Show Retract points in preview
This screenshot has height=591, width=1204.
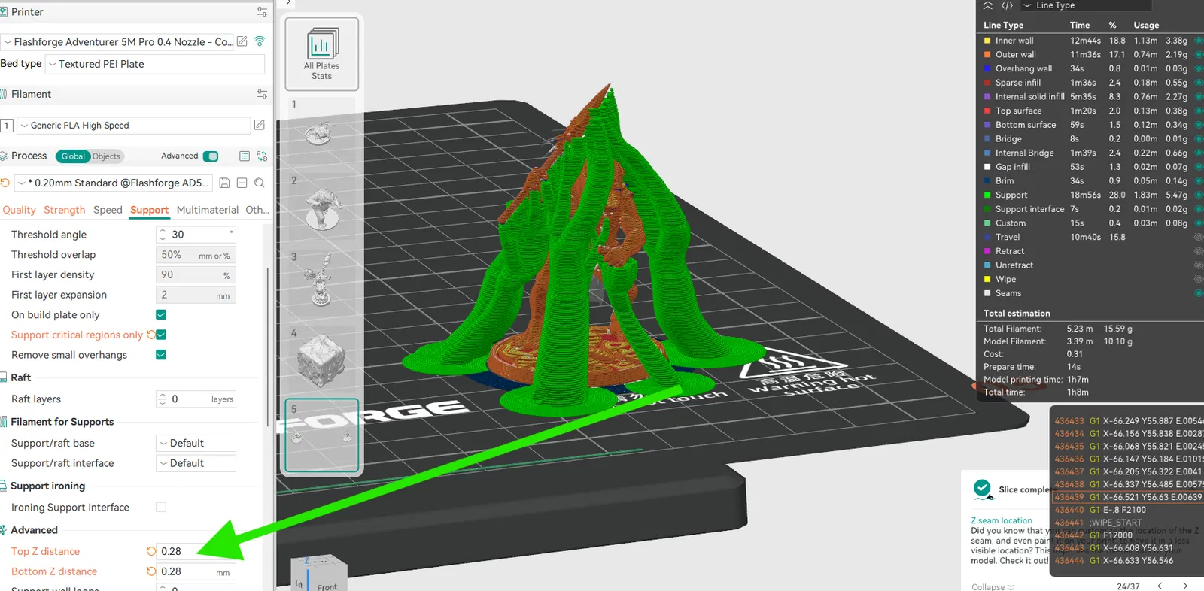click(1199, 251)
